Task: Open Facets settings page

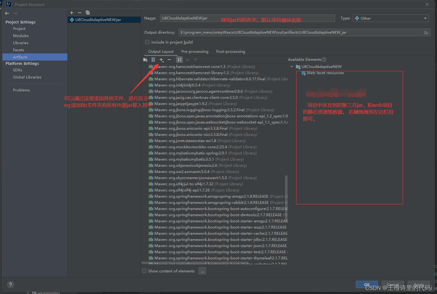Action: pos(19,50)
